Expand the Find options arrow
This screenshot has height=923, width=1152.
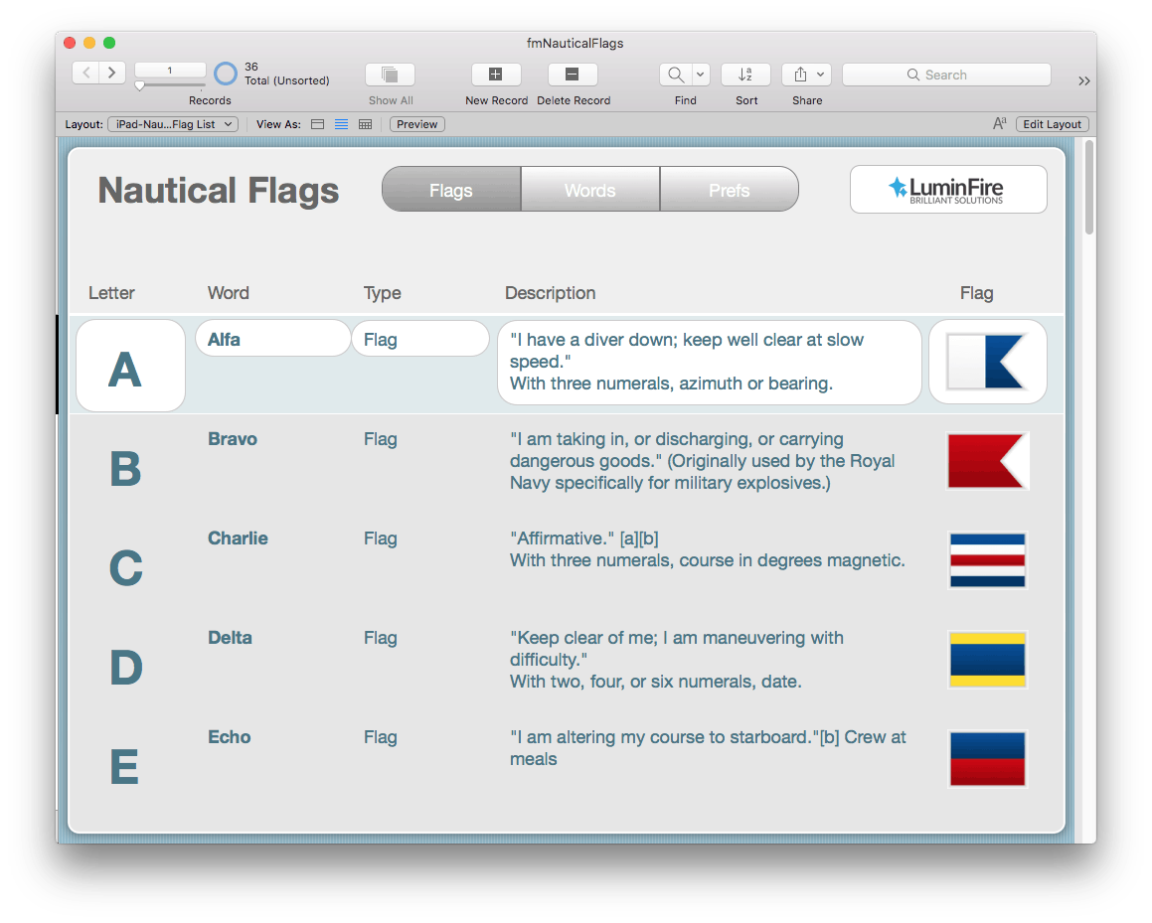[701, 75]
